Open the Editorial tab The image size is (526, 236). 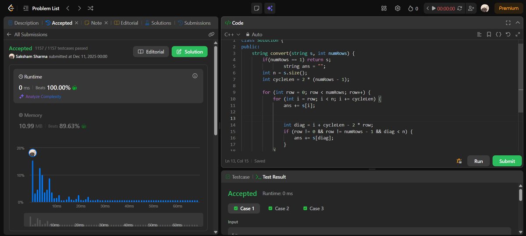pyautogui.click(x=126, y=23)
